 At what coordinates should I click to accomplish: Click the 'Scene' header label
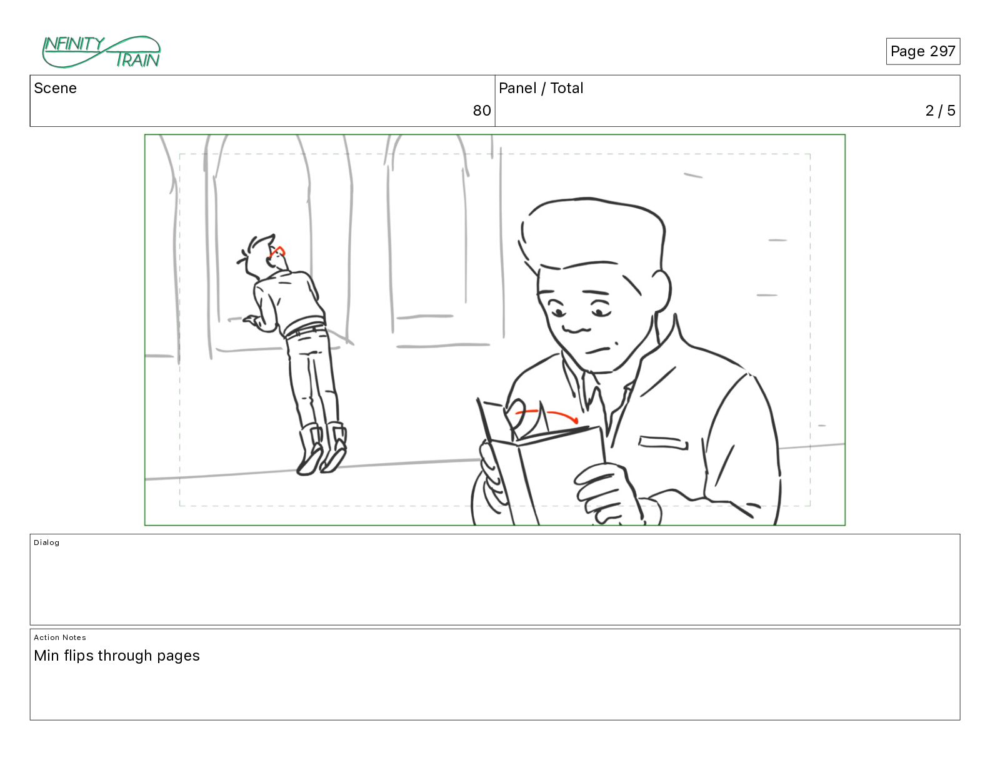(56, 88)
